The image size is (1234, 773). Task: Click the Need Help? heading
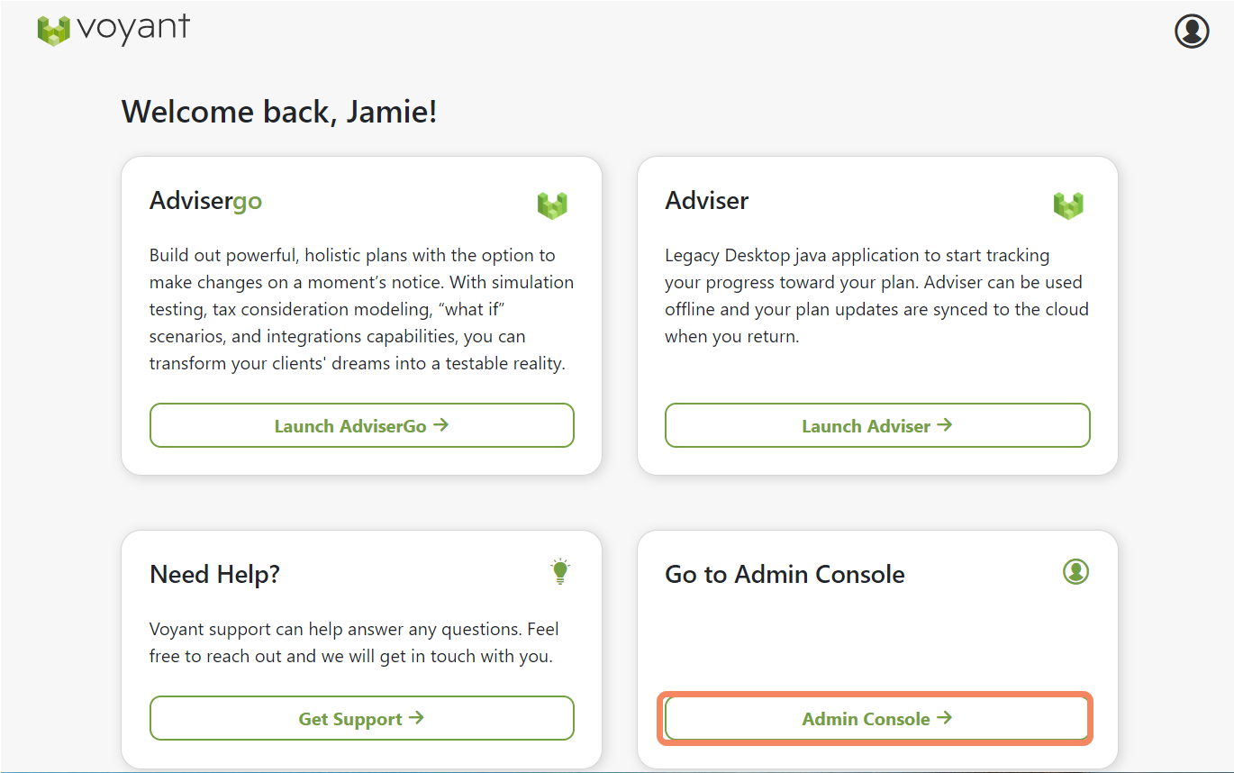pyautogui.click(x=214, y=574)
